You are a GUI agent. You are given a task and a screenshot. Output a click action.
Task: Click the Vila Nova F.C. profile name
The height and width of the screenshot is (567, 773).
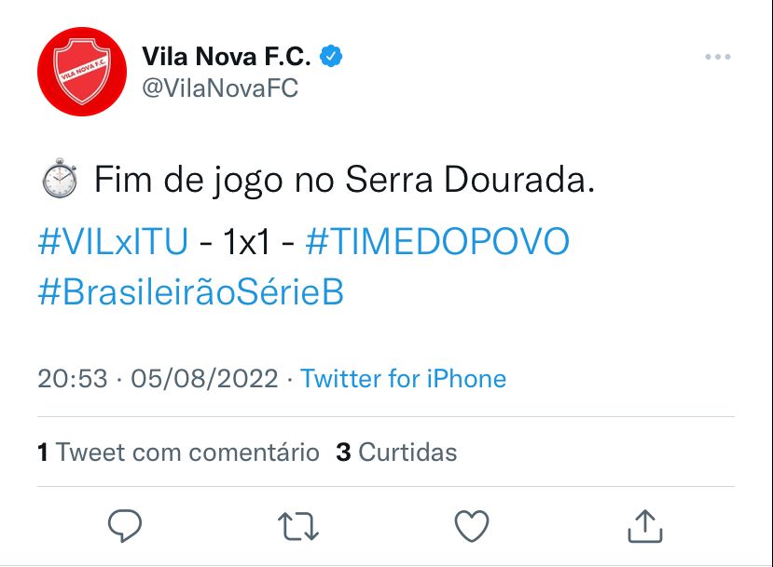click(x=228, y=55)
